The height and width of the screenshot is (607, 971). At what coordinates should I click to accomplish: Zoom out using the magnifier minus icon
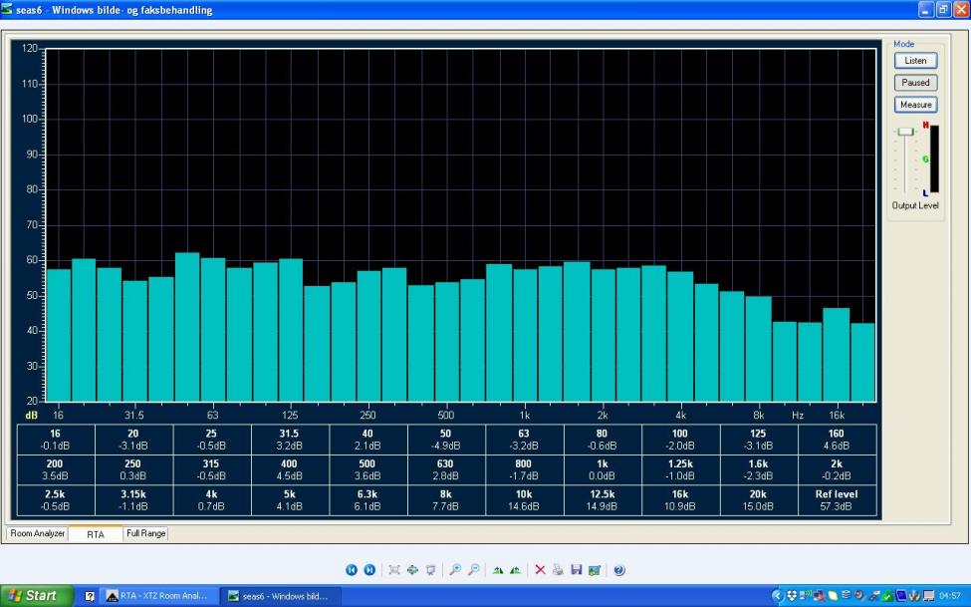point(474,570)
